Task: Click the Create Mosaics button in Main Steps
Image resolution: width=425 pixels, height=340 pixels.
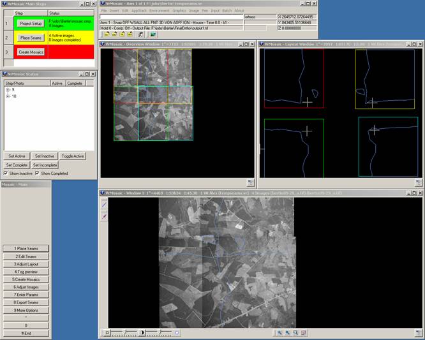Action: 31,52
